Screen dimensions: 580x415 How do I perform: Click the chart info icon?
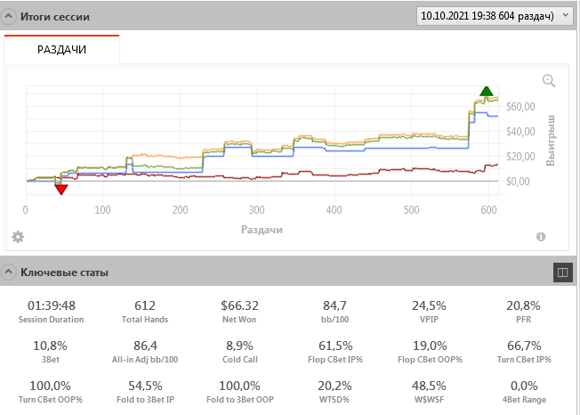540,237
